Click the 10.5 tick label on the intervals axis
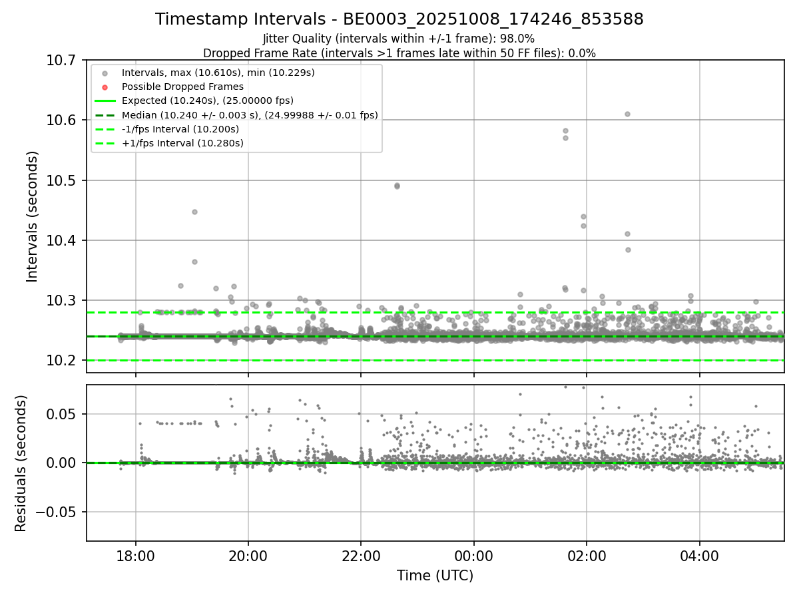 [x=61, y=180]
